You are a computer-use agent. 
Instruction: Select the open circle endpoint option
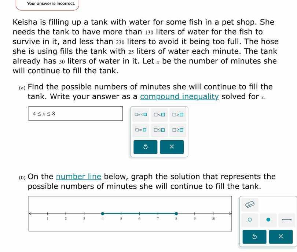(x=250, y=220)
